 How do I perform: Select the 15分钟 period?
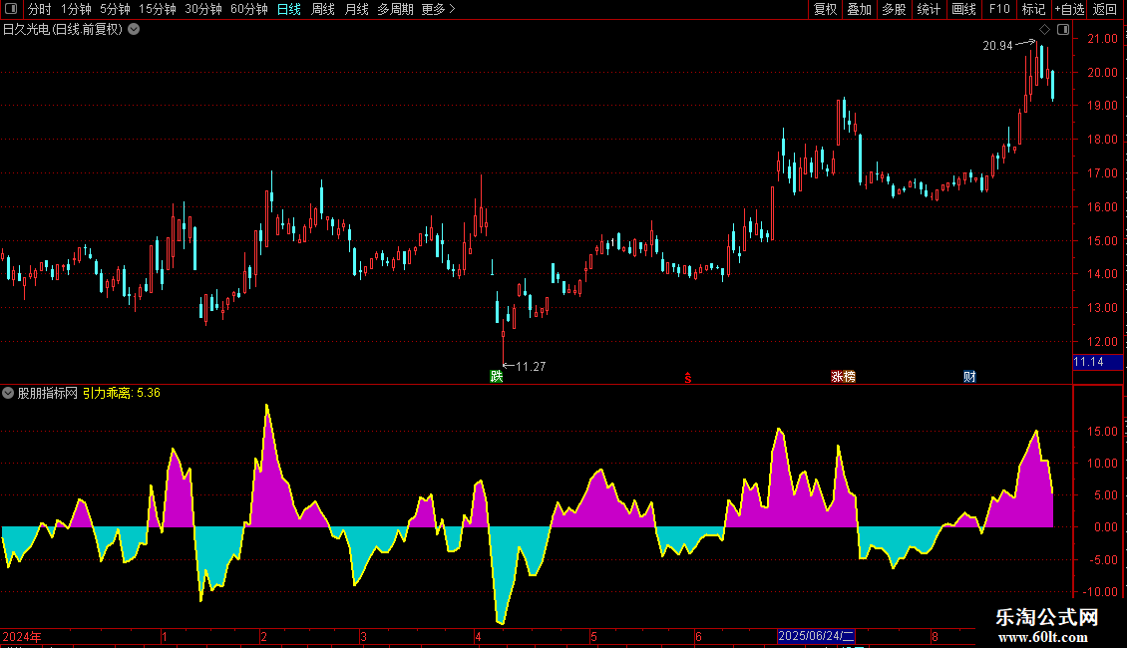(x=158, y=9)
